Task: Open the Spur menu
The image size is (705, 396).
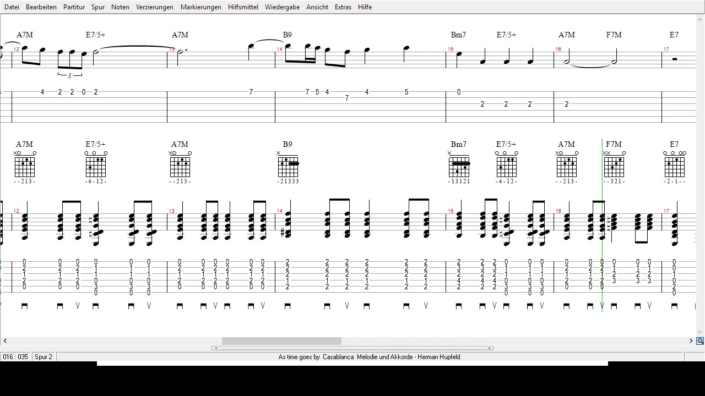Action: tap(98, 7)
